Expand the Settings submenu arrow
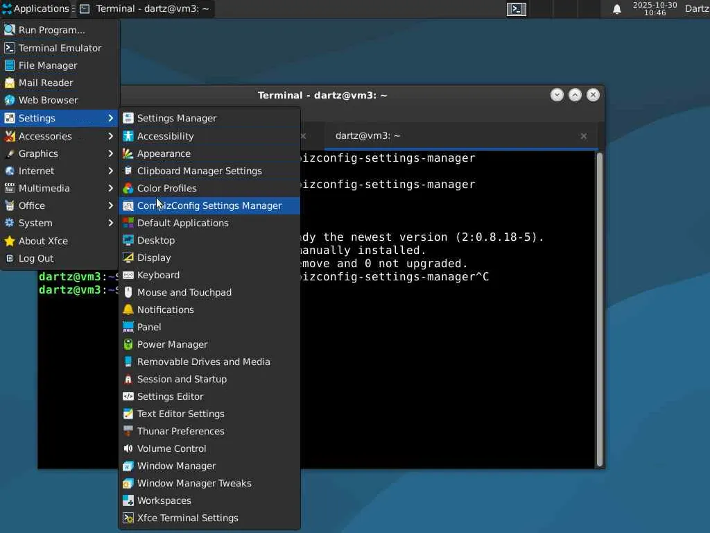 click(x=110, y=118)
